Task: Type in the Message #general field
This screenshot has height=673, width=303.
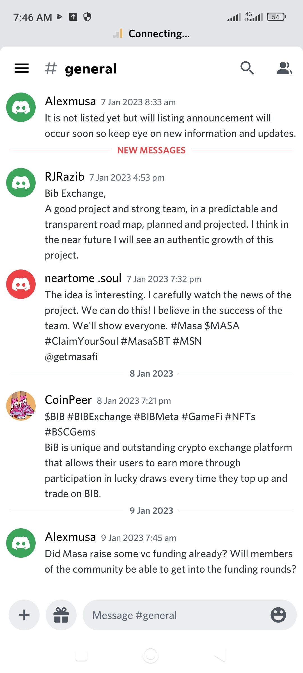Action: 174,615
